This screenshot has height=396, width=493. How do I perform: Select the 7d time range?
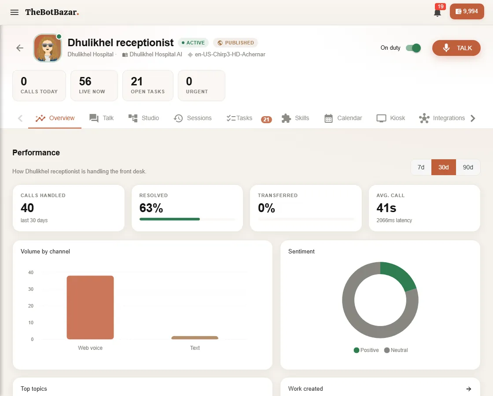(421, 167)
